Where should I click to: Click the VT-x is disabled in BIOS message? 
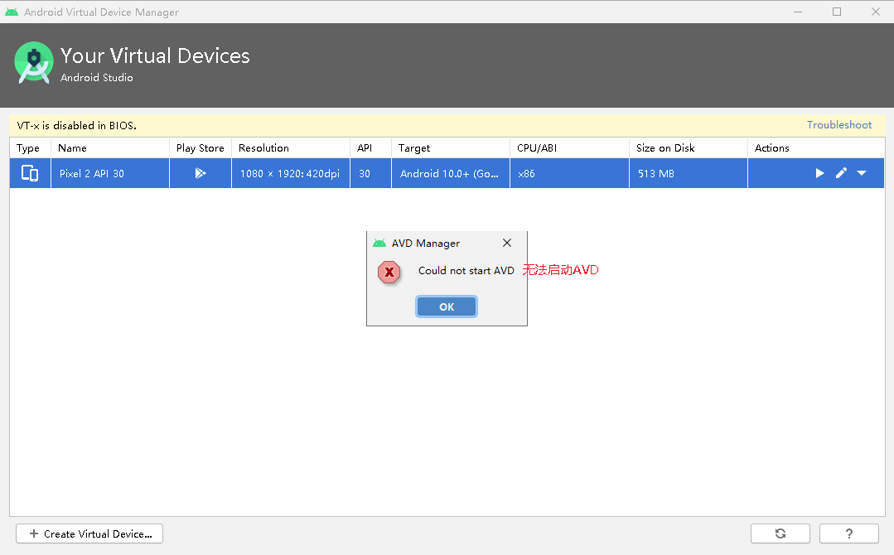76,125
